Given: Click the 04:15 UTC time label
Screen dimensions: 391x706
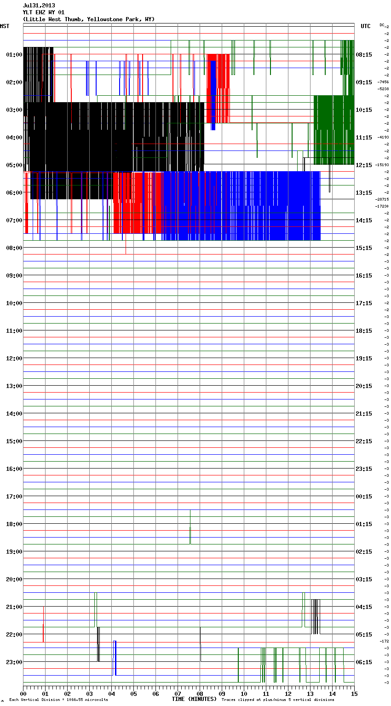Looking at the screenshot, I should (364, 607).
